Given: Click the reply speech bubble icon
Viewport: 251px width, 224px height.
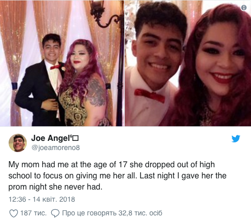Looking at the screenshot, I should tap(55, 213).
